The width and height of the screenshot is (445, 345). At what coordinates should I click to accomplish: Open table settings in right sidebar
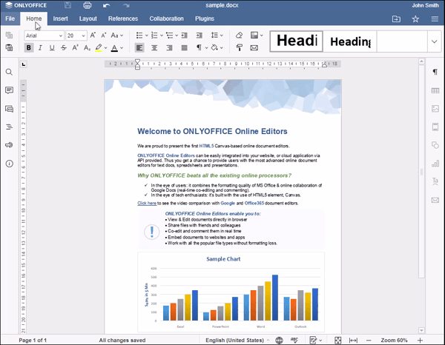click(x=435, y=90)
